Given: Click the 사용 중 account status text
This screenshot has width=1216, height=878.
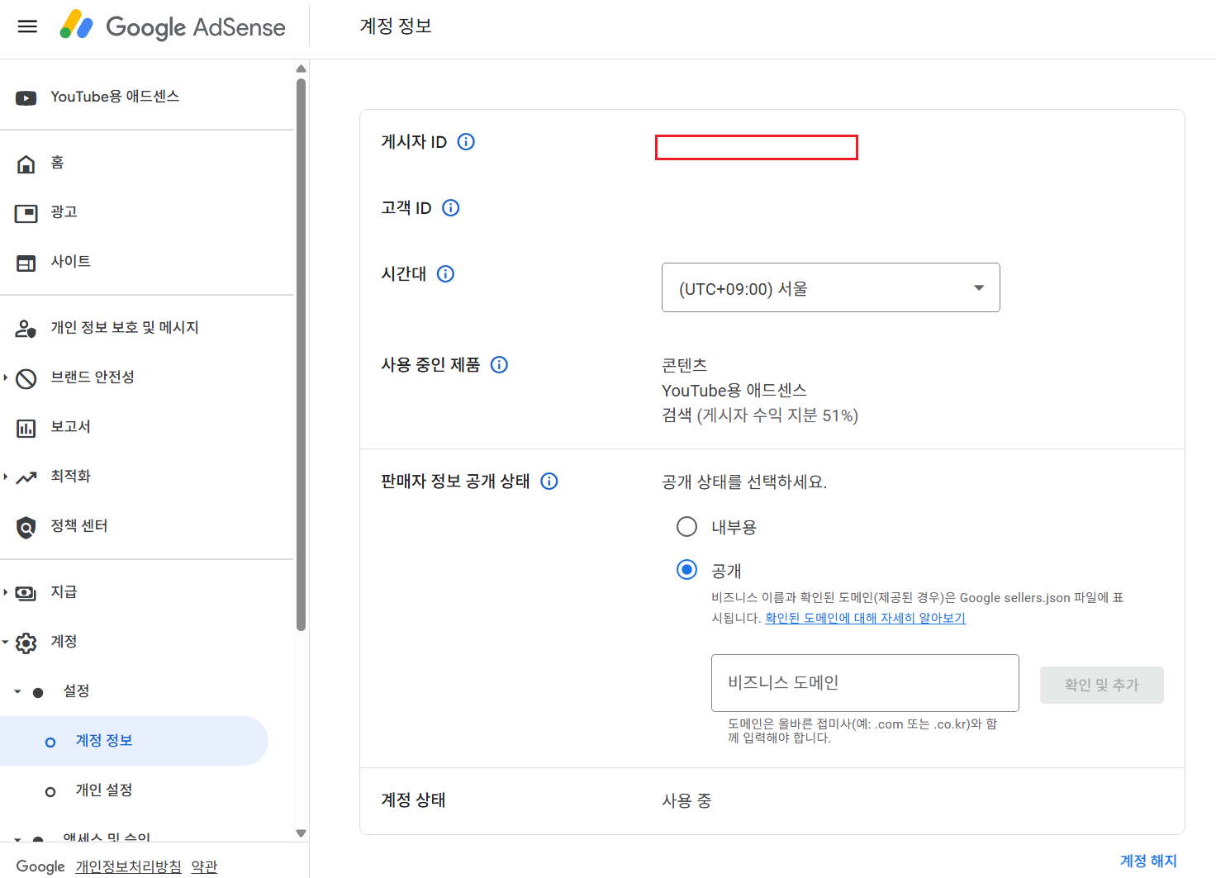Looking at the screenshot, I should [x=686, y=800].
